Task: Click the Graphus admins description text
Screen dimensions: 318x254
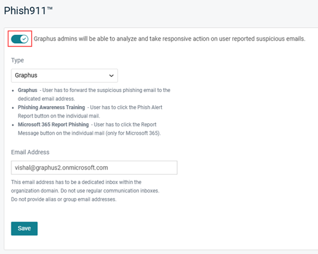Action: pos(169,39)
